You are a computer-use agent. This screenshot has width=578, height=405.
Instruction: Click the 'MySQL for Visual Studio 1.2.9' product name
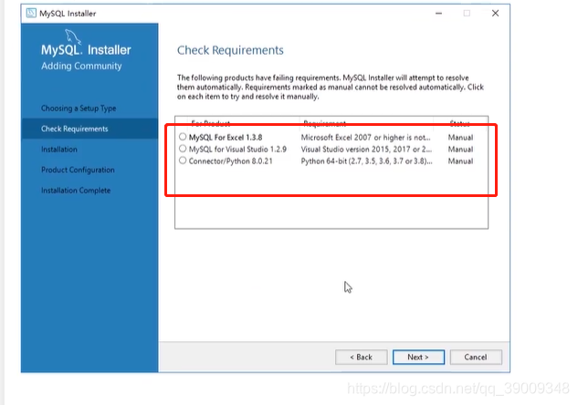point(237,149)
